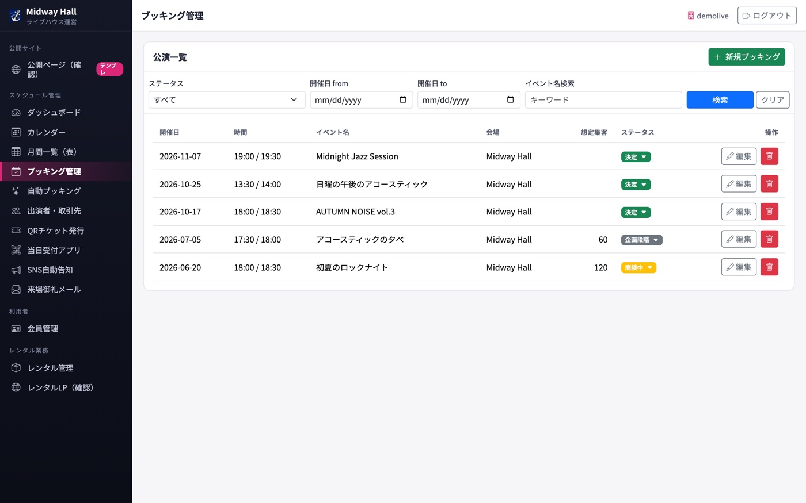Screen dimensions: 806x503
Task: Open レンタルLP（確認） page
Action: (66, 387)
